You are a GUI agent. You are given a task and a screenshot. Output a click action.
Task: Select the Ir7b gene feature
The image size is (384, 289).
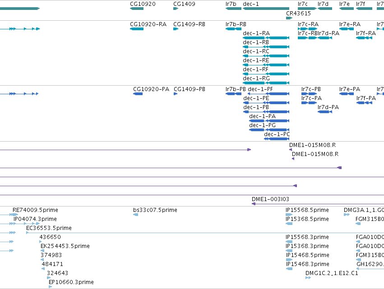(x=233, y=9)
